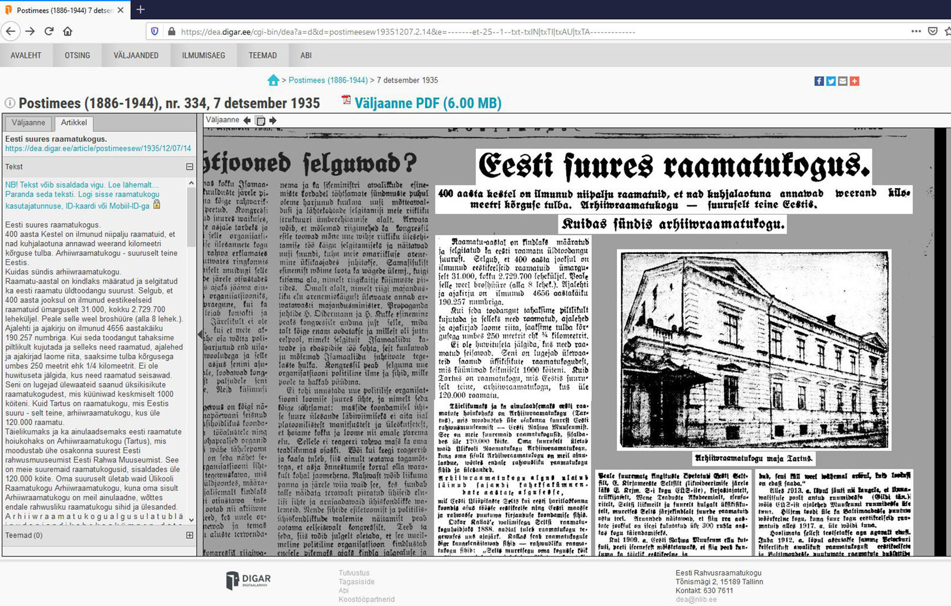Go to previous issue arrow

(x=247, y=120)
